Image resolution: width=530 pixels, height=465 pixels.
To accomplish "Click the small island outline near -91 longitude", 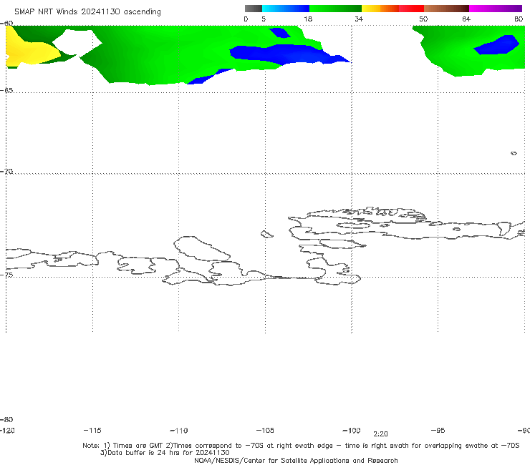I will tap(514, 153).
